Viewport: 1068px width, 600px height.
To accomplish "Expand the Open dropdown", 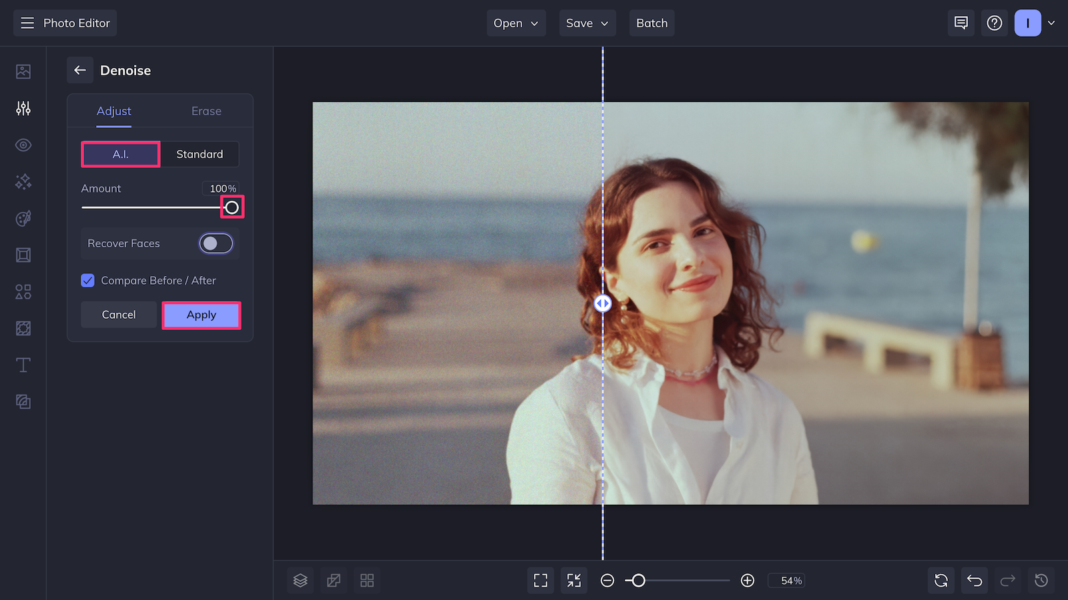I will tap(515, 23).
